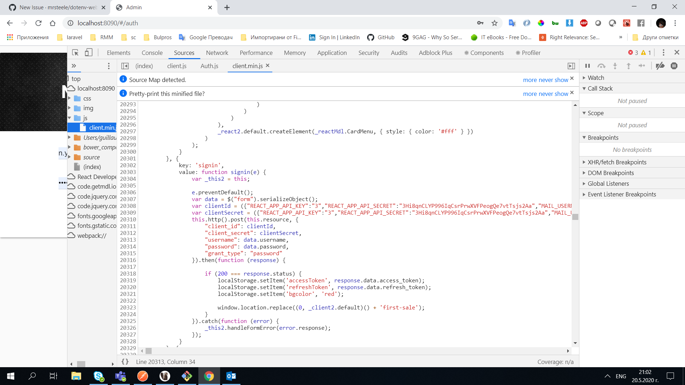Open DevTools three-dot customize menu
Image resolution: width=685 pixels, height=385 pixels.
coord(663,53)
